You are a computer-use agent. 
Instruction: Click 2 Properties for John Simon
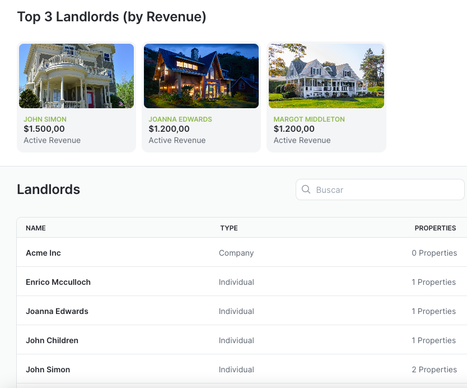pos(434,369)
